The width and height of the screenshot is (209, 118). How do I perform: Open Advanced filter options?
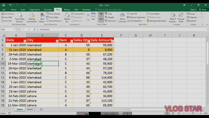(x=110, y=21)
